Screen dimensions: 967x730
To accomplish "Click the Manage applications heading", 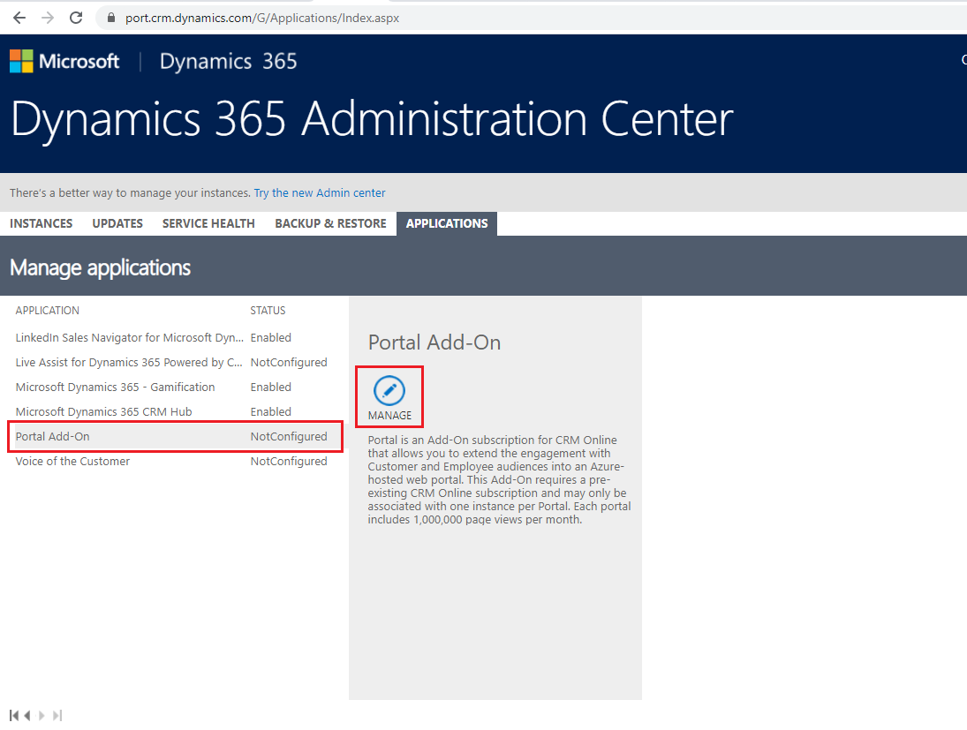I will (100, 267).
